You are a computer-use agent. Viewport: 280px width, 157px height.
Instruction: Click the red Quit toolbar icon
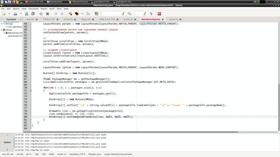159,14
